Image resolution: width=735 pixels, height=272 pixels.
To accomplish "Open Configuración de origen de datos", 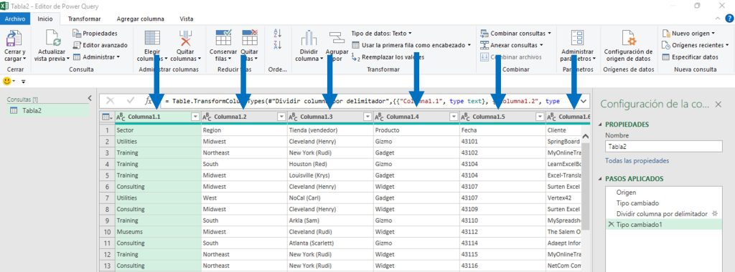I will 628,46.
